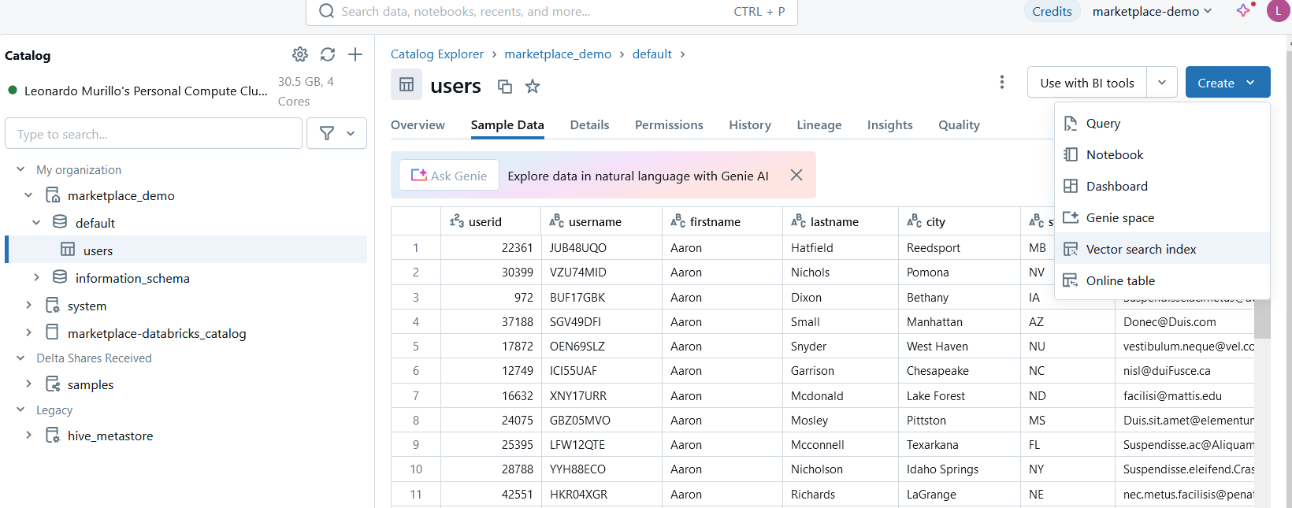The width and height of the screenshot is (1292, 508).
Task: Refresh the catalog tree
Action: tap(328, 54)
